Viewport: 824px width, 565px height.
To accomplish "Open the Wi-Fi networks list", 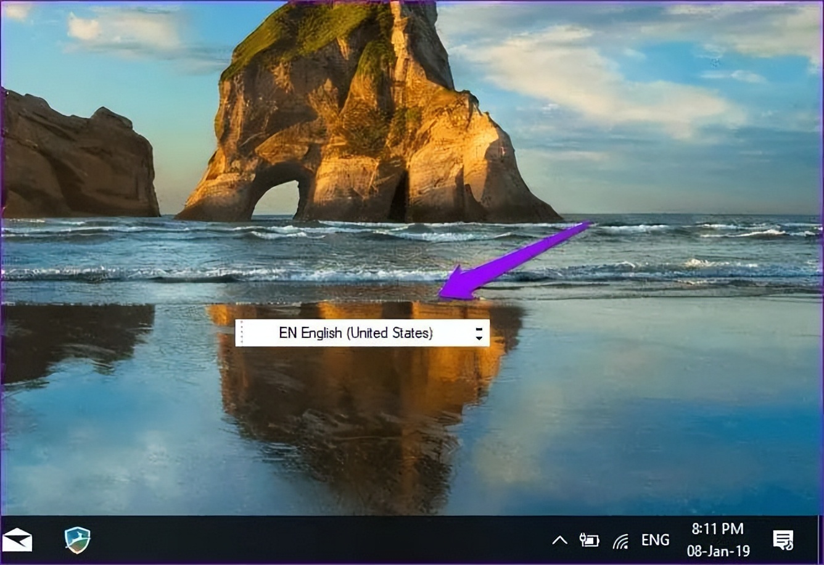I will [620, 540].
